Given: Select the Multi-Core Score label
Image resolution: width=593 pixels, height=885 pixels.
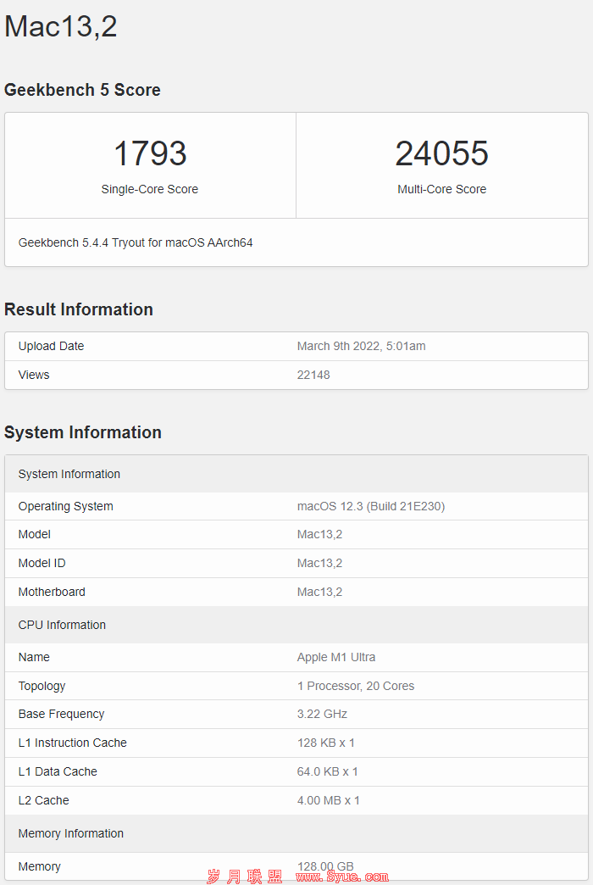Looking at the screenshot, I should [442, 189].
